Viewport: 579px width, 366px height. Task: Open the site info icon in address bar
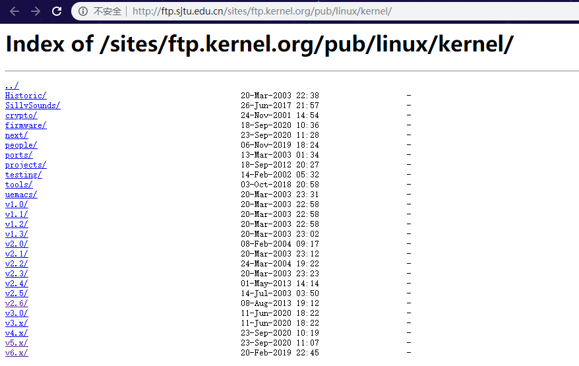83,11
